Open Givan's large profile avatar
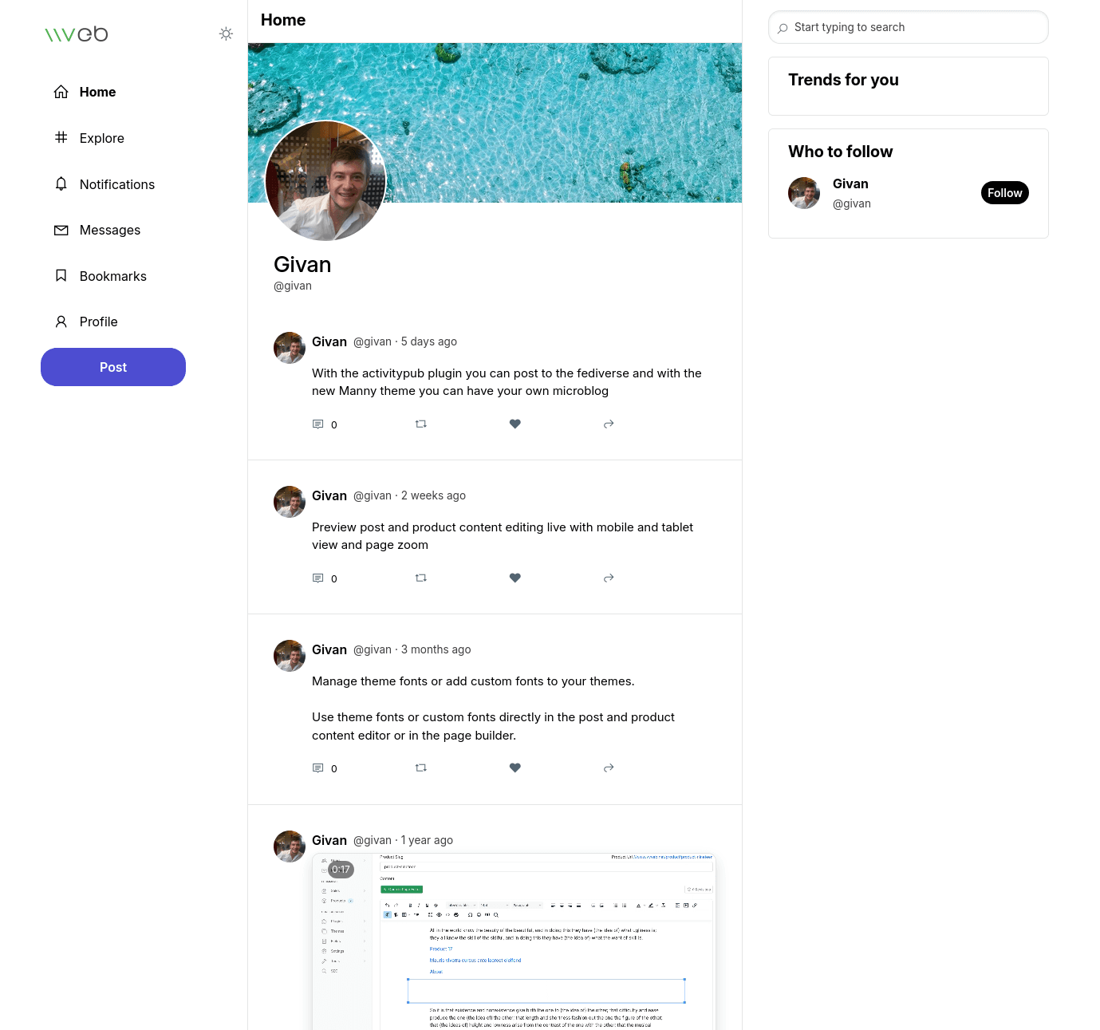 (x=325, y=180)
